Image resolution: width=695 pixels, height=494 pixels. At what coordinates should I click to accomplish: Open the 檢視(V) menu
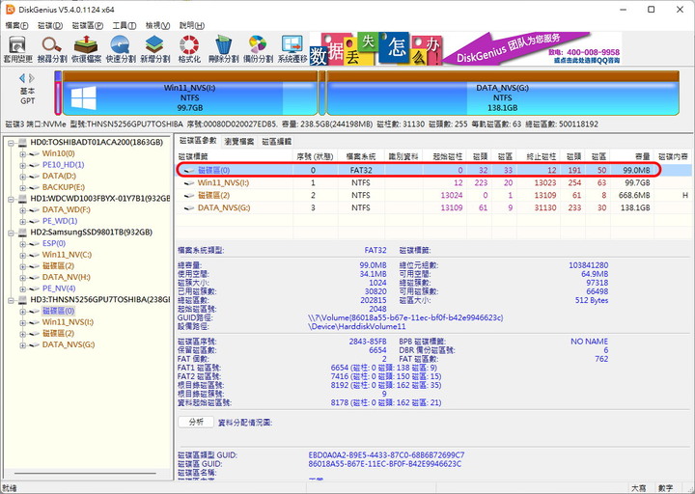pos(157,25)
